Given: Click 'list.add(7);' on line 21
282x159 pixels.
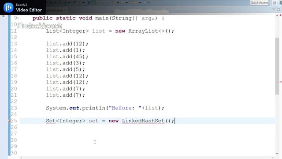Looking at the screenshot, I should (66, 95).
